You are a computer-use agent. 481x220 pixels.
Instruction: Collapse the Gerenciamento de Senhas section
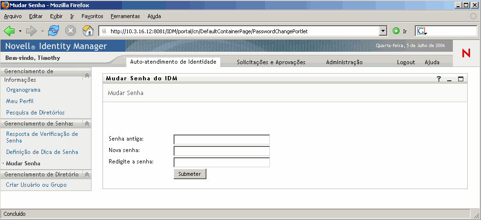(87, 124)
